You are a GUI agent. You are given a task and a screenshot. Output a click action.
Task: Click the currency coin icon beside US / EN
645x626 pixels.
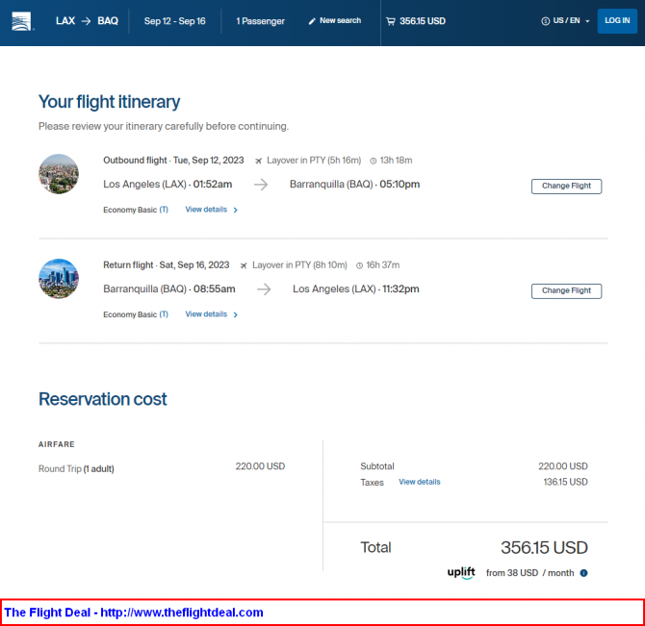(545, 21)
